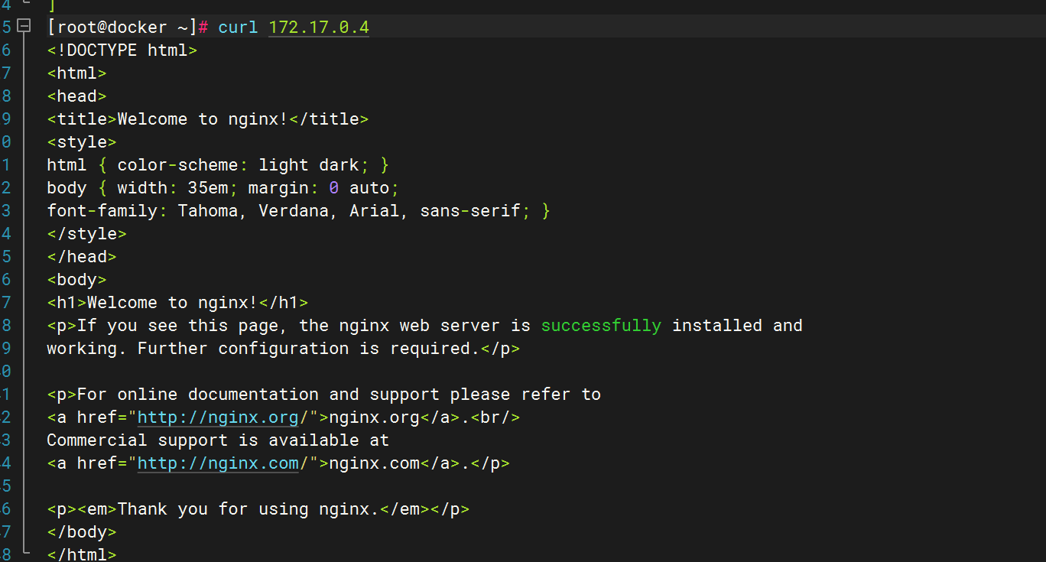Click the <title>Welcome to nginx!</title> line

pos(208,119)
